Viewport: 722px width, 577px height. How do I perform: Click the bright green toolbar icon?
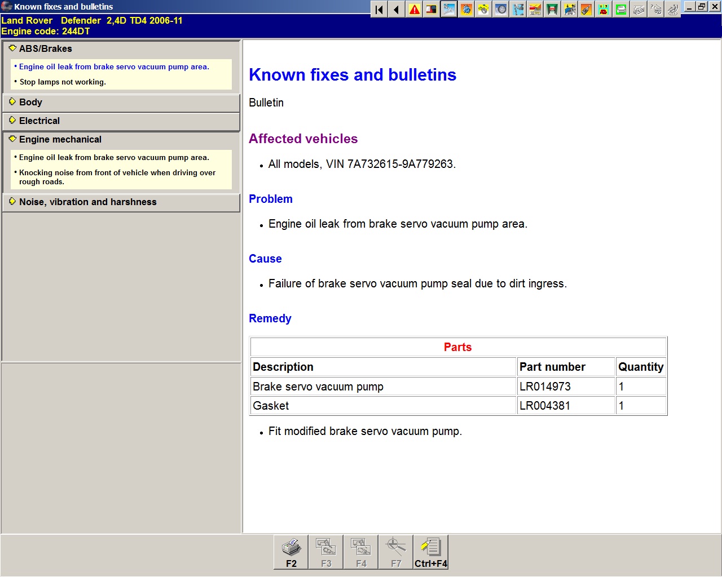coord(621,10)
